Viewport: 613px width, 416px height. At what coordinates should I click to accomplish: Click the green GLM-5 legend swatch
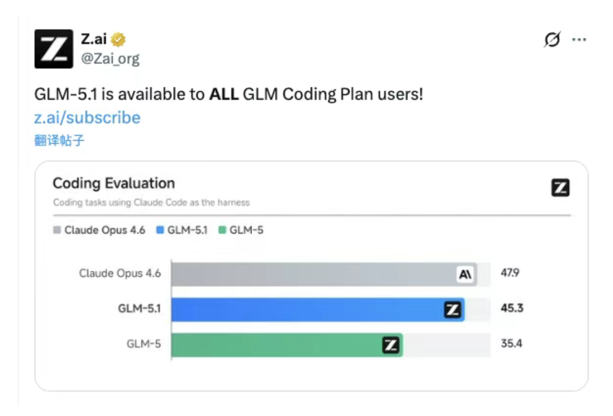(x=223, y=231)
